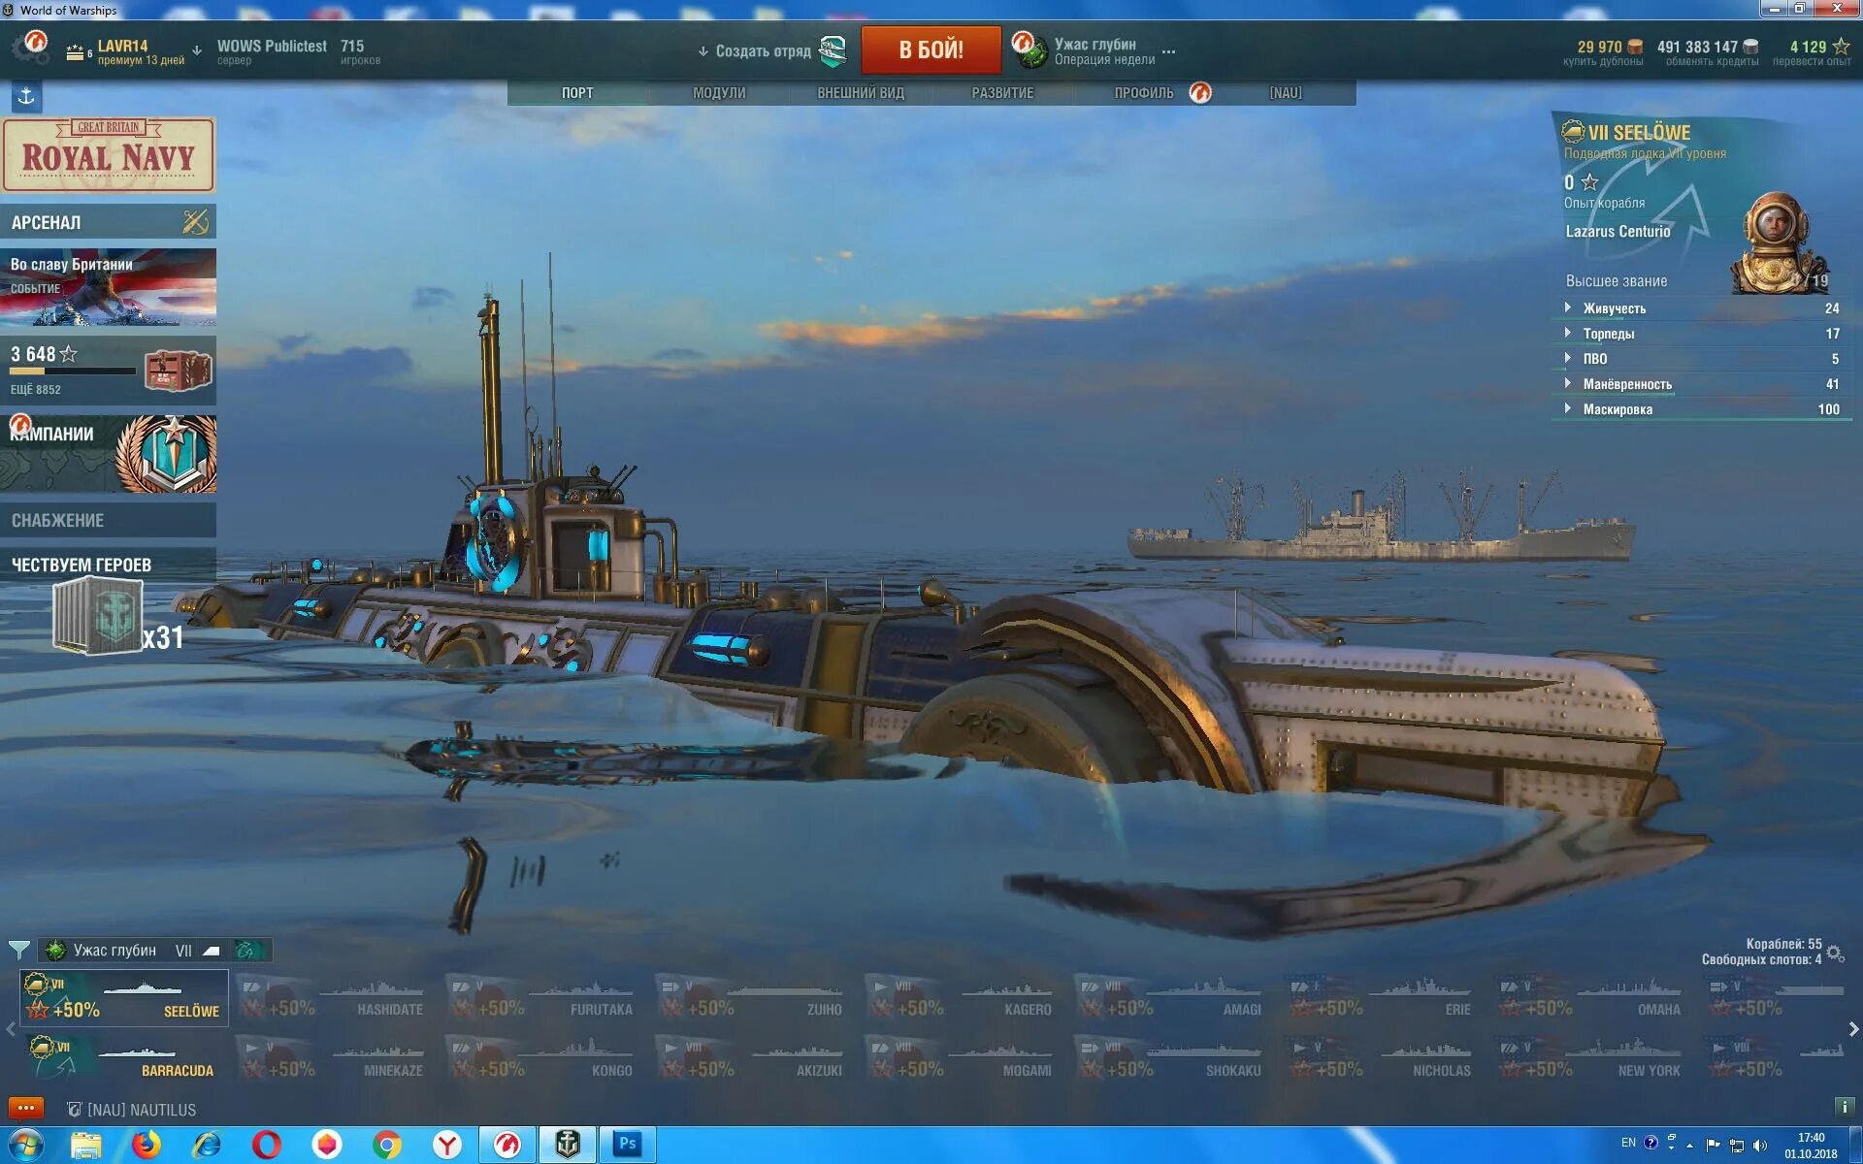Click Создать отряд

click(763, 51)
